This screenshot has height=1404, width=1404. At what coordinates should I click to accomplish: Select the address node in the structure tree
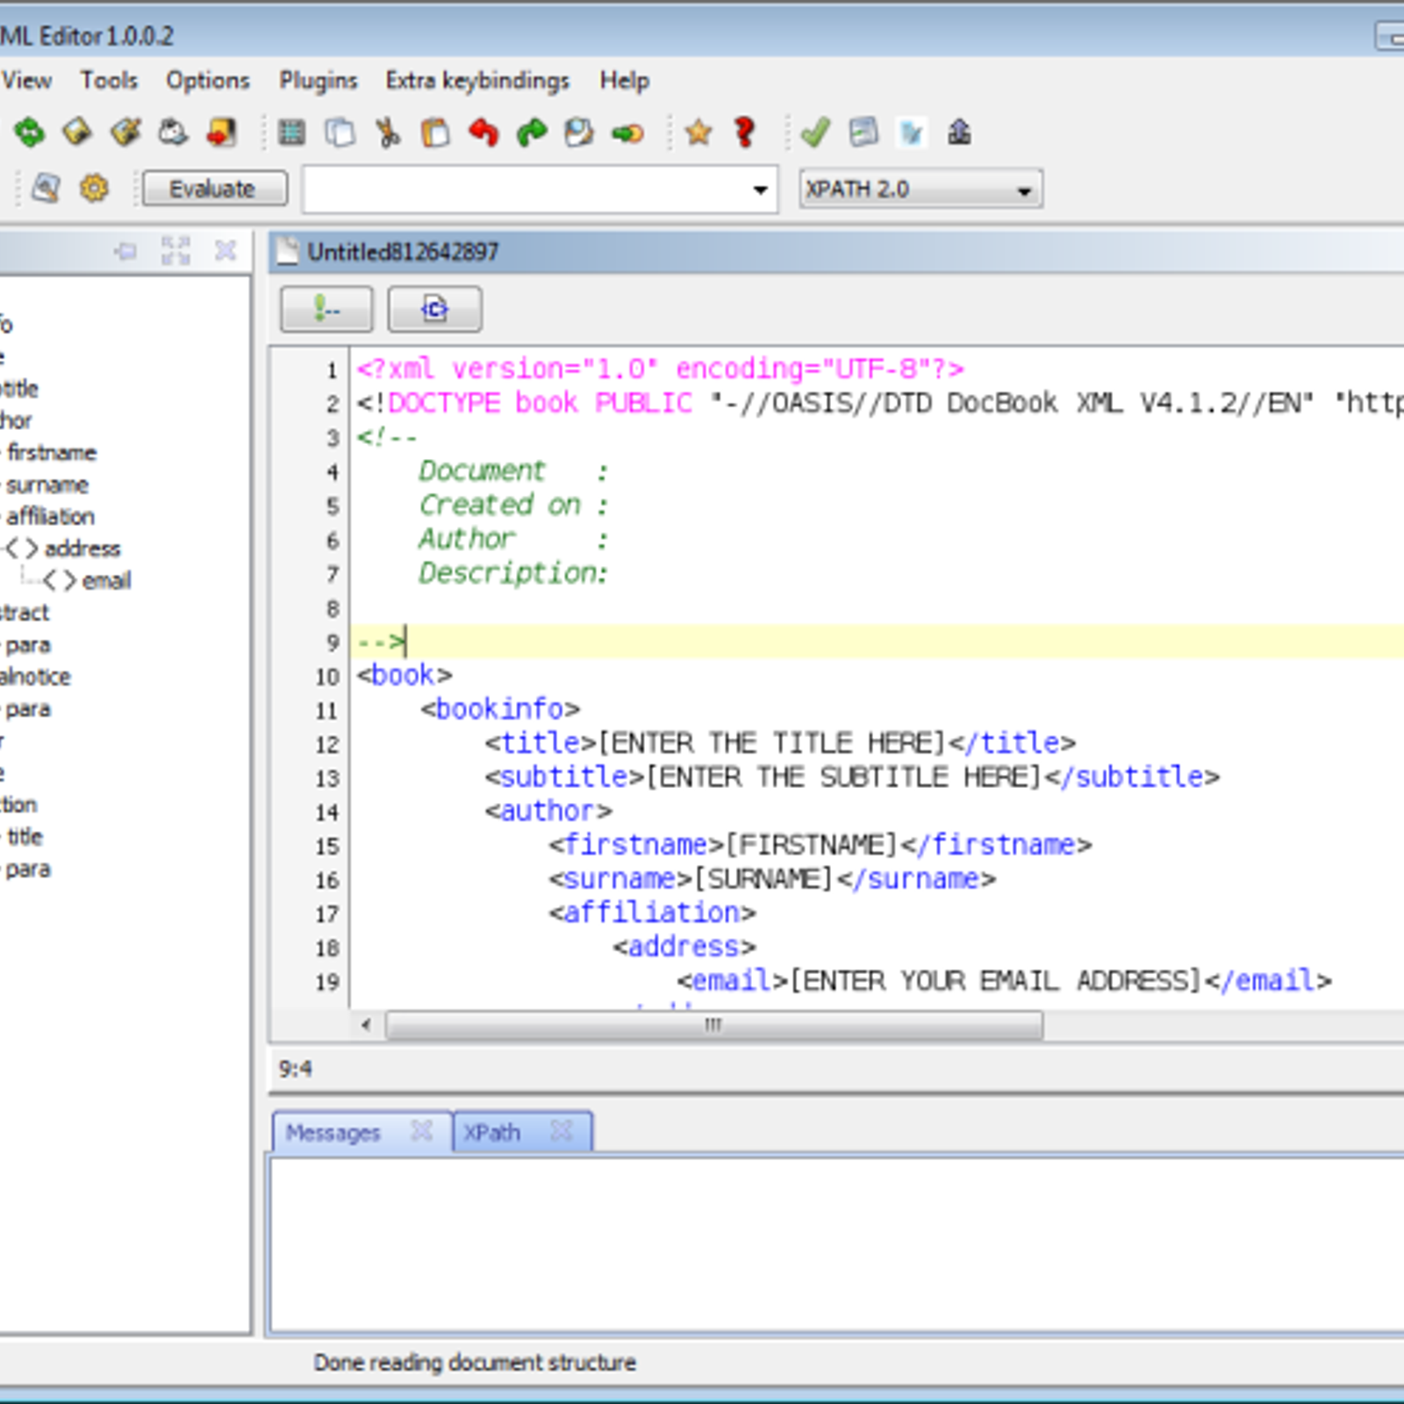click(x=82, y=549)
